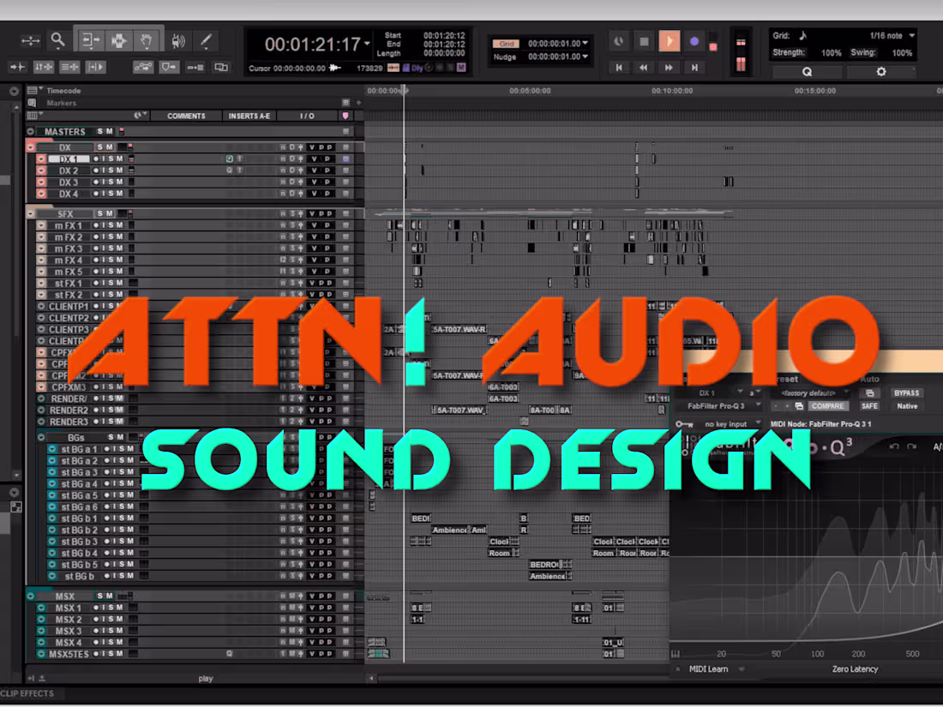Select the Trim tool
Image resolution: width=943 pixels, height=707 pixels.
[x=90, y=41]
